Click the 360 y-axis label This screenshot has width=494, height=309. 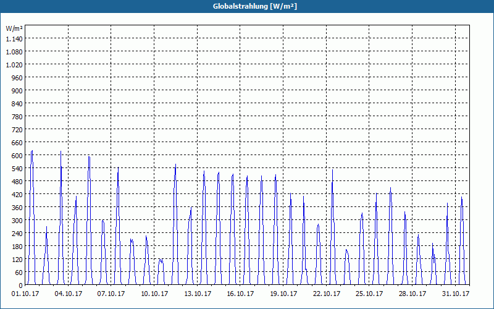point(17,208)
